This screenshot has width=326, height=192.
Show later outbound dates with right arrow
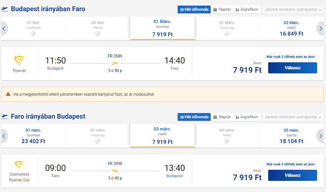pos(320,29)
